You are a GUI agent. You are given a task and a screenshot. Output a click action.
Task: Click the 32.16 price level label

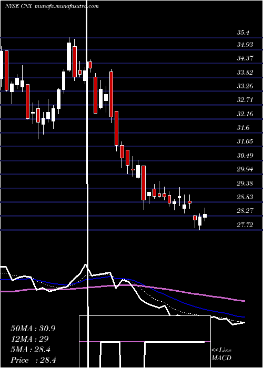[x=245, y=114]
